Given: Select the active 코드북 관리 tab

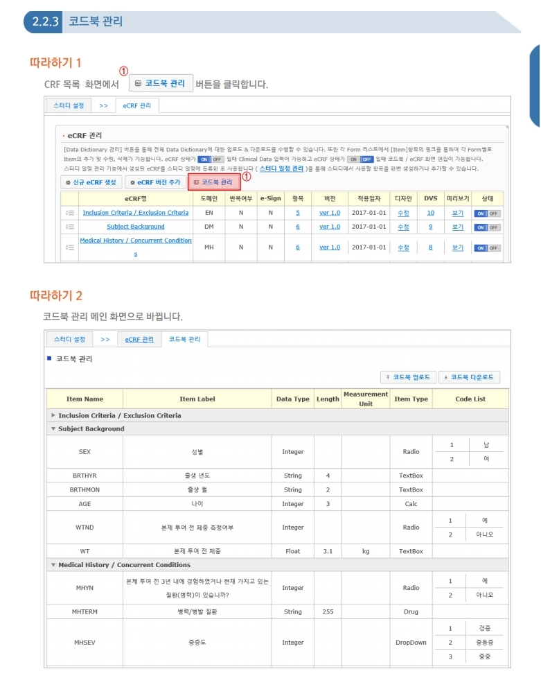Looking at the screenshot, I should click(184, 340).
